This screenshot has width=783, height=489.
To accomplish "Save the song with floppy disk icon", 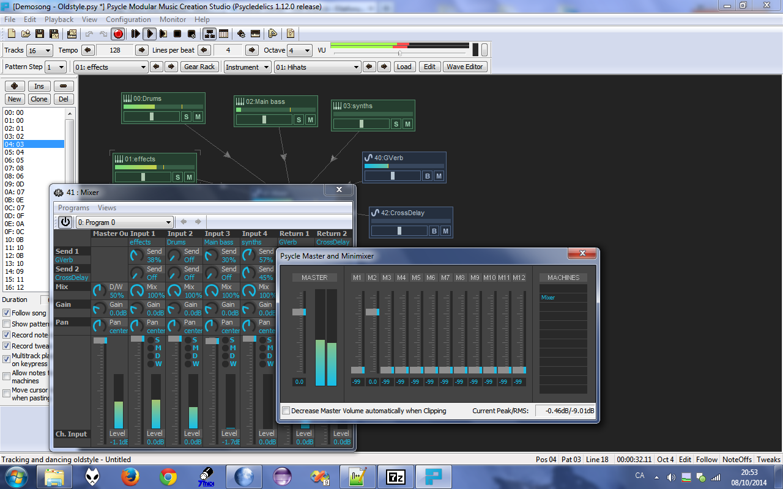I will 40,34.
